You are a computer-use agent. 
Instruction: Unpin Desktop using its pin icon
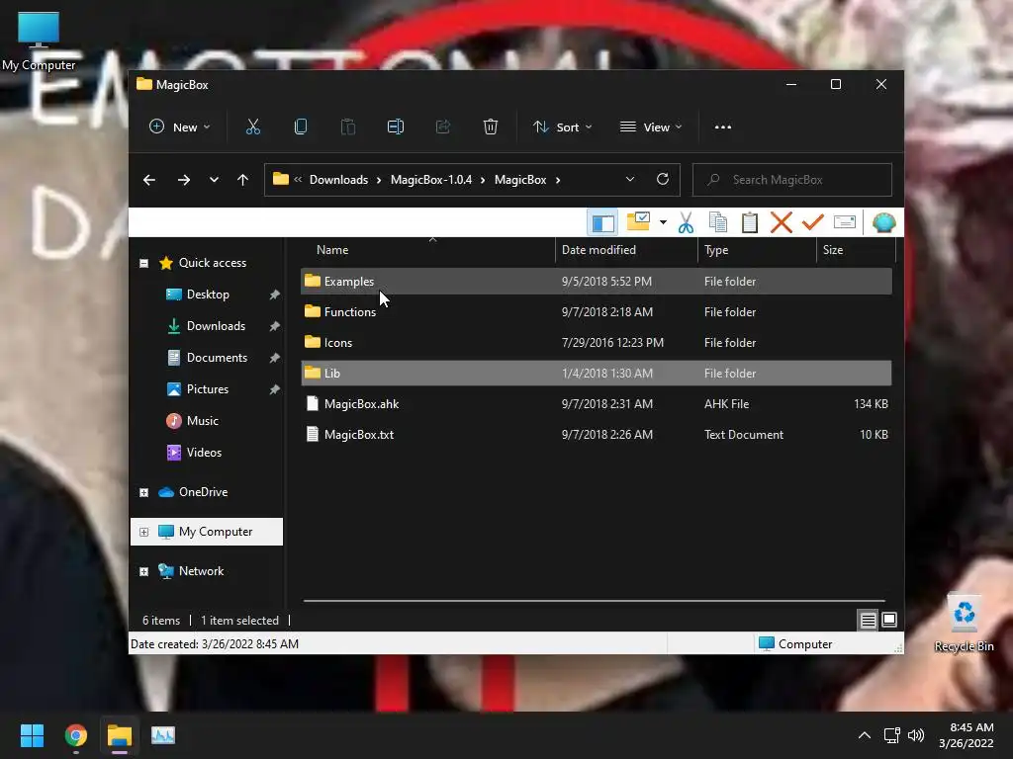point(275,295)
